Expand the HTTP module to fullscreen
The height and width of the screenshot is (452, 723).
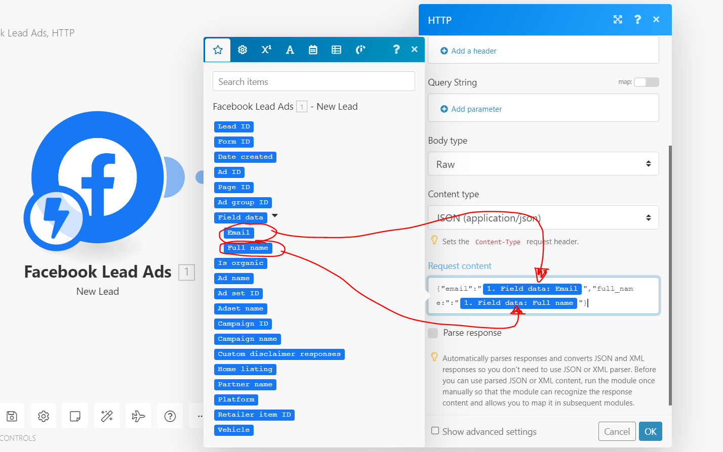pos(618,20)
